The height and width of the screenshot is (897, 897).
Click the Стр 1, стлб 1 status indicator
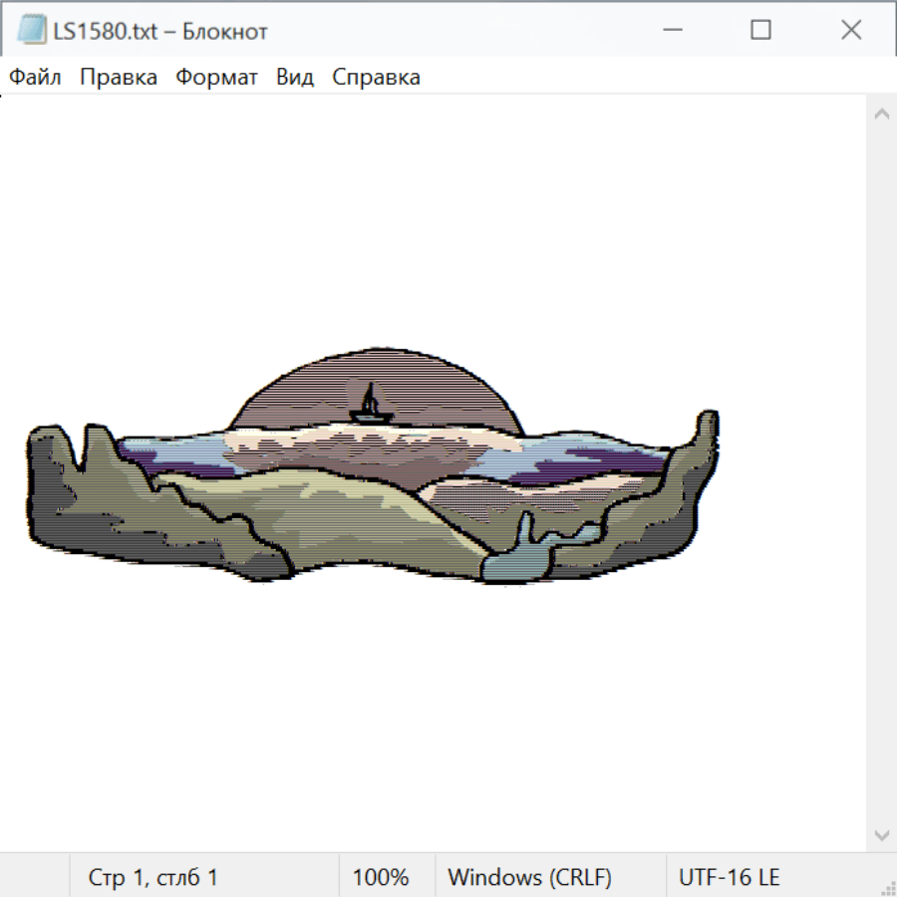(152, 877)
